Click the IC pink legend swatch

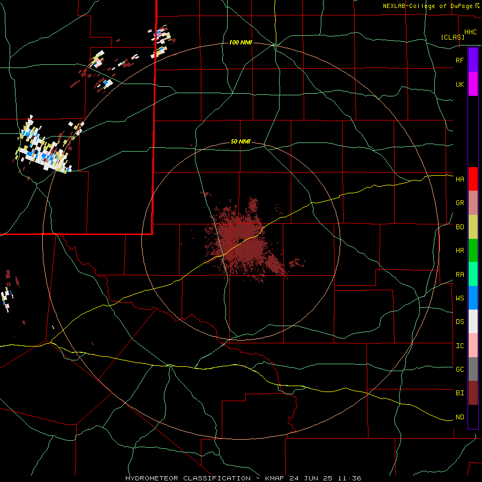473,345
